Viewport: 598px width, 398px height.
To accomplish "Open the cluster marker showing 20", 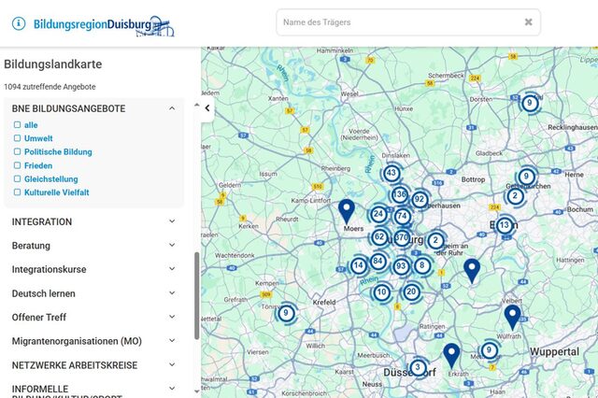I will (411, 292).
